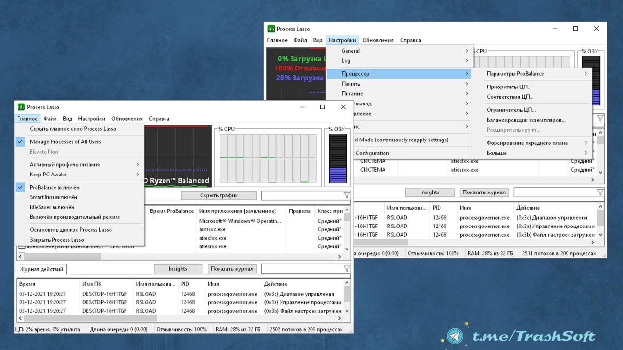Click Правила column header in front window

tap(299, 211)
